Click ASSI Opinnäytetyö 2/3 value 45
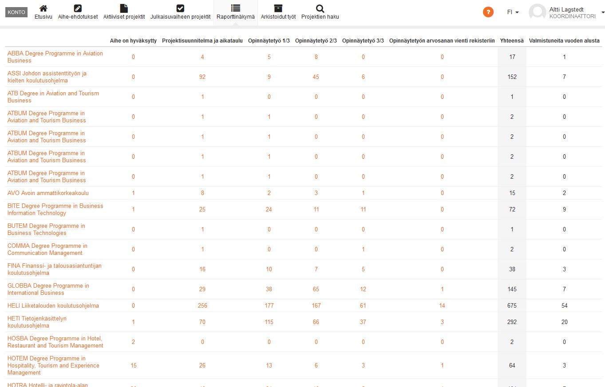The width and height of the screenshot is (605, 387). pos(316,77)
